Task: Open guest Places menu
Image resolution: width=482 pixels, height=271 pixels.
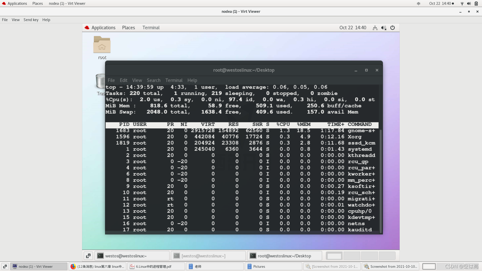Action: click(x=129, y=28)
